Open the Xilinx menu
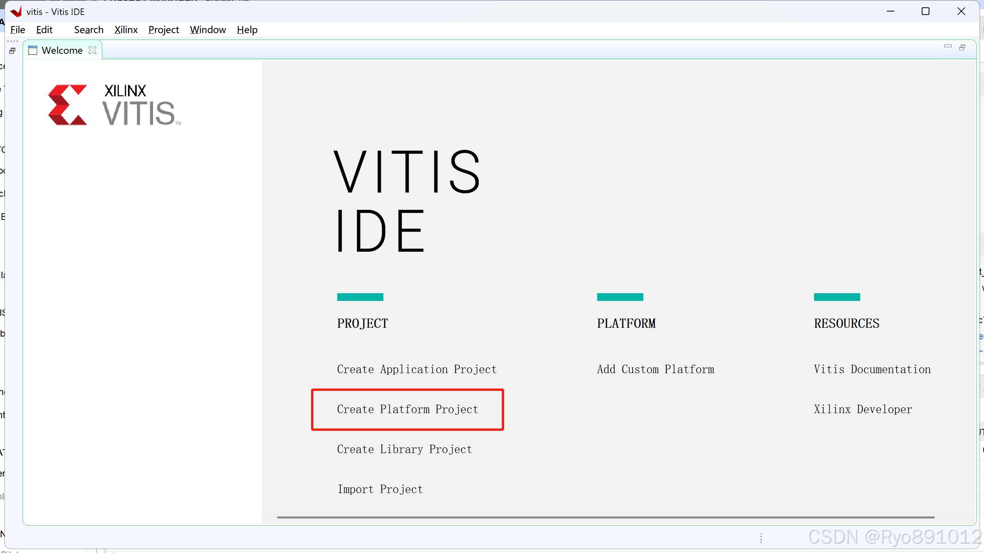The image size is (984, 553). 126,30
